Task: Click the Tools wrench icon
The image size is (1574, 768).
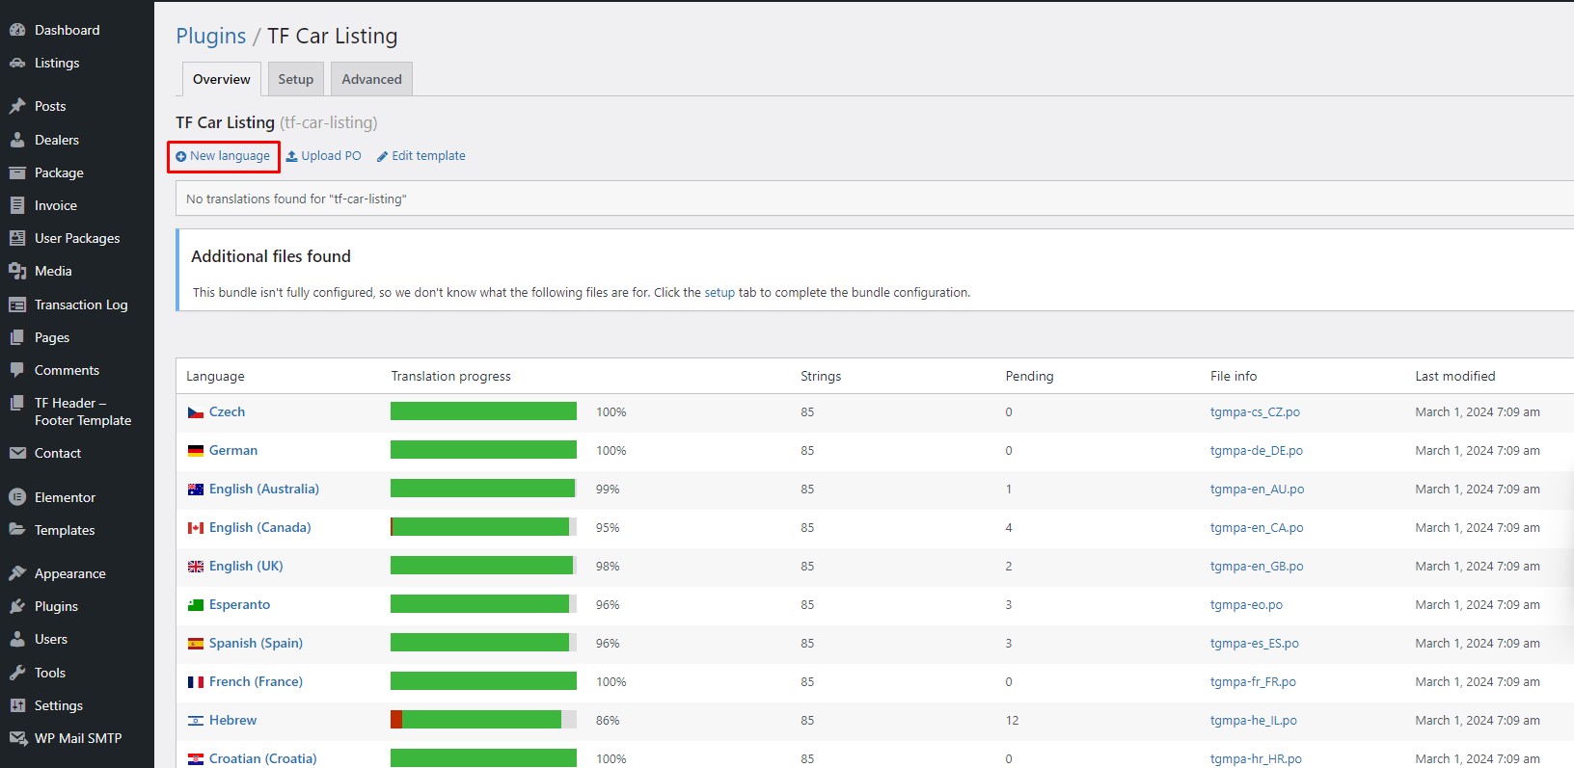Action: (17, 673)
